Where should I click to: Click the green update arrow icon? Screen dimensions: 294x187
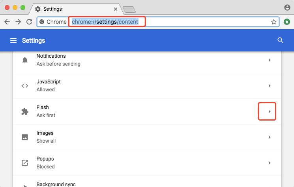coord(287,22)
